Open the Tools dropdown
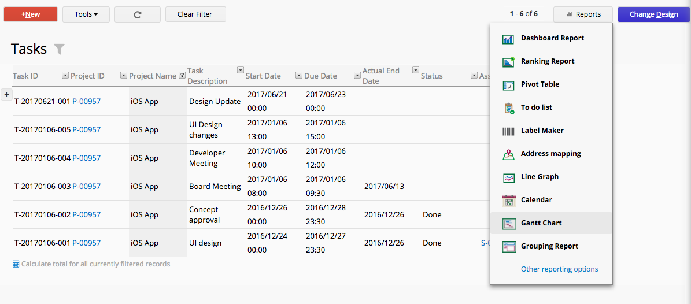691x304 pixels. coord(86,14)
